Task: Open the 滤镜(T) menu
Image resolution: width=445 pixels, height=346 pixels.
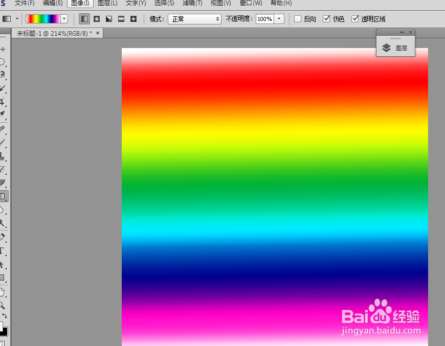Action: (192, 3)
